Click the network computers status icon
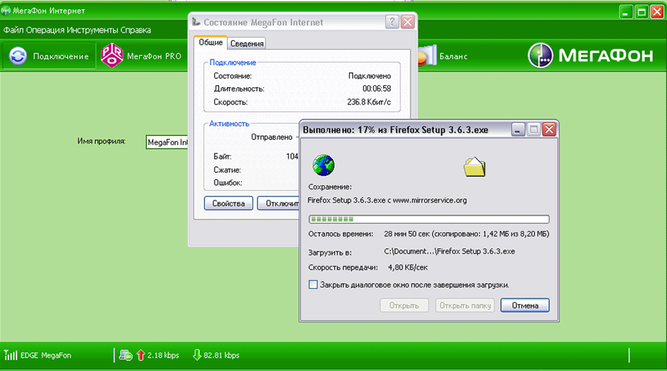This screenshot has width=667, height=371. (x=125, y=355)
